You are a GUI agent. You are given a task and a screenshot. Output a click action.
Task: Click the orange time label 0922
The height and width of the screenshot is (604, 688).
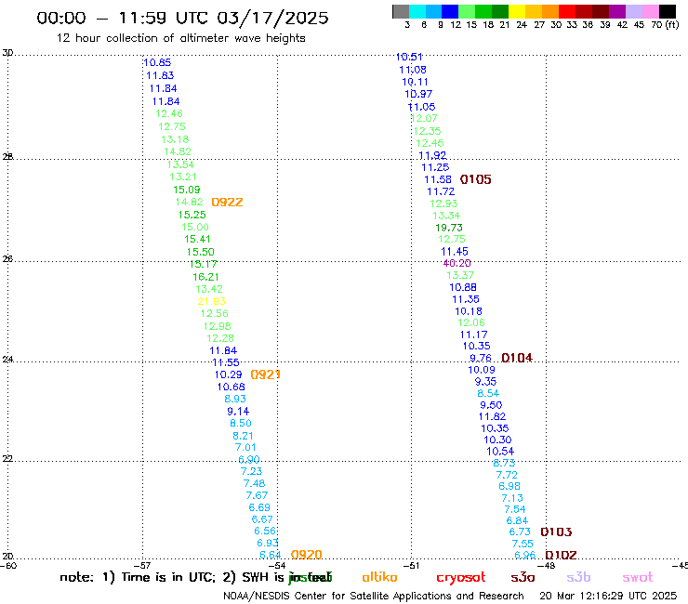(x=227, y=203)
